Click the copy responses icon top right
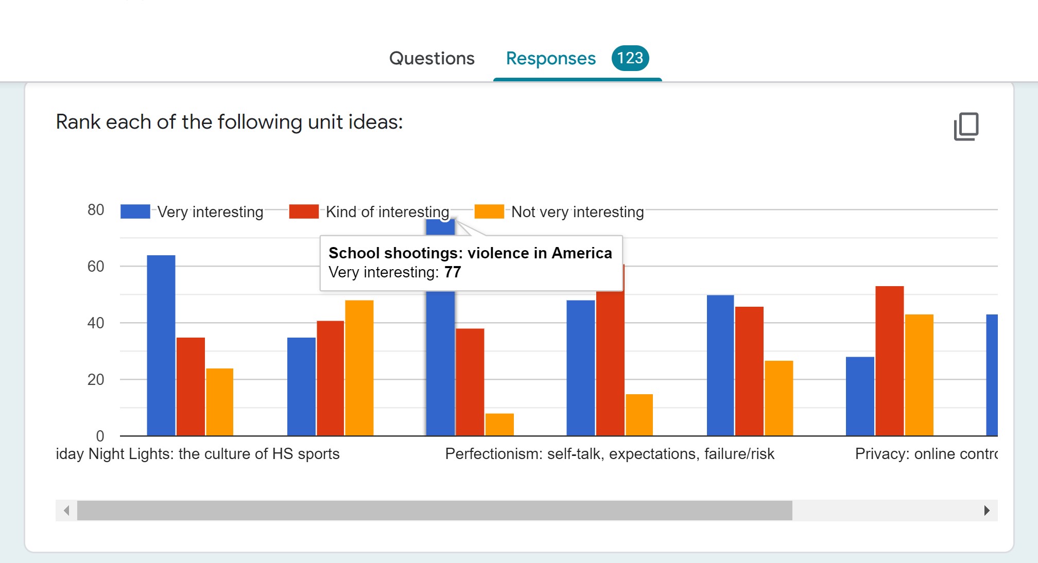 tap(967, 128)
